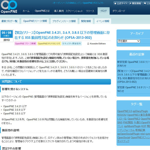Click the 05 / 08 date badge

click(7, 34)
